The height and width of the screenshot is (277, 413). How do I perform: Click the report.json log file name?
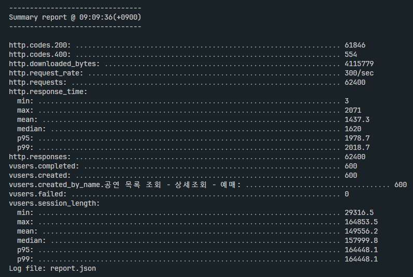[x=73, y=269]
